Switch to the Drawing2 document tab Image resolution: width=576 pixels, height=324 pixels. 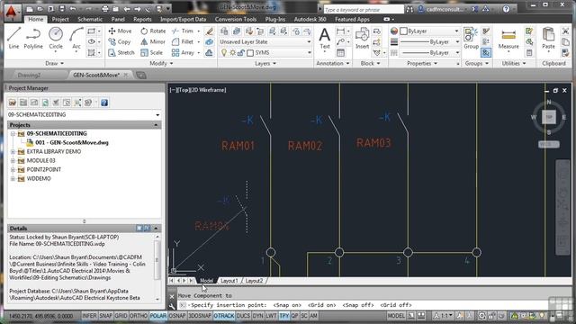29,76
